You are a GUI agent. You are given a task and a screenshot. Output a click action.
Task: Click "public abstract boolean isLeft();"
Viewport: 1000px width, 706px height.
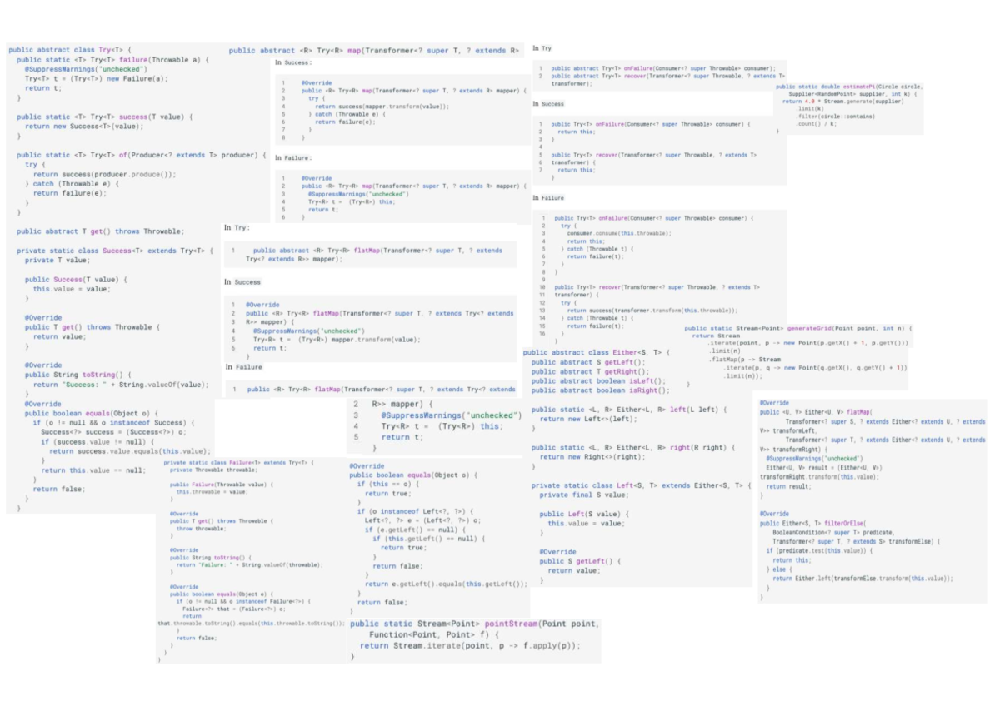tap(597, 380)
